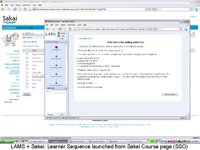The width and height of the screenshot is (200, 150).
Task: Click the LAMS logo in learner panel
Action: pos(51,34)
